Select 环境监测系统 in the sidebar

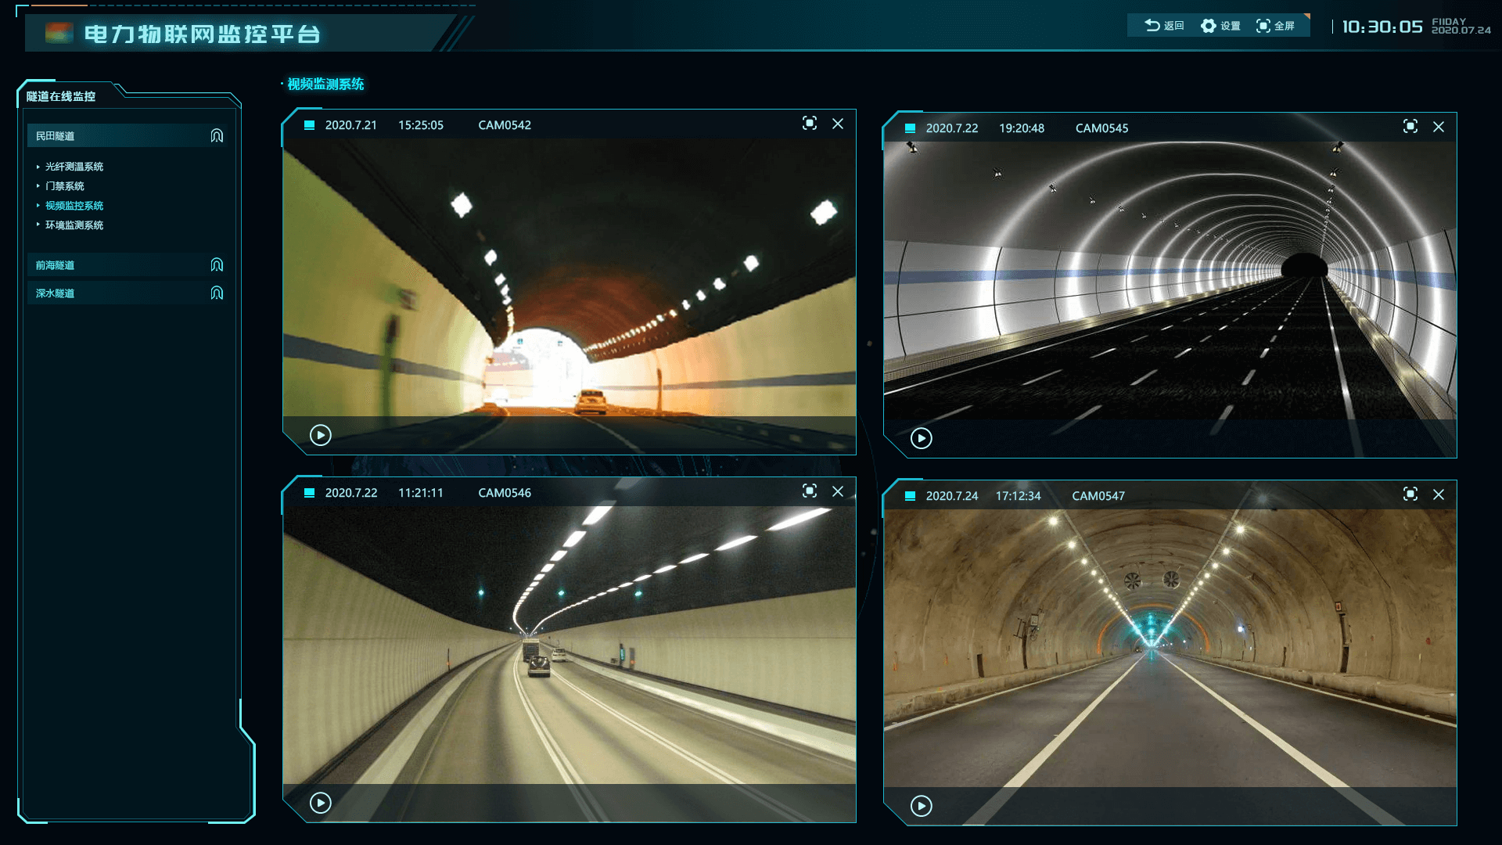(x=74, y=225)
